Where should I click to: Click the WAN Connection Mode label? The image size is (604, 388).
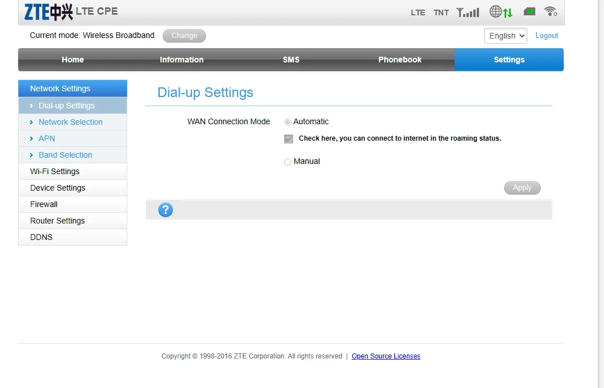(229, 121)
